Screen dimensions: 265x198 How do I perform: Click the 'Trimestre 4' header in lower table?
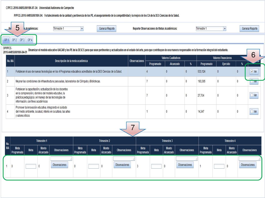[230, 141]
